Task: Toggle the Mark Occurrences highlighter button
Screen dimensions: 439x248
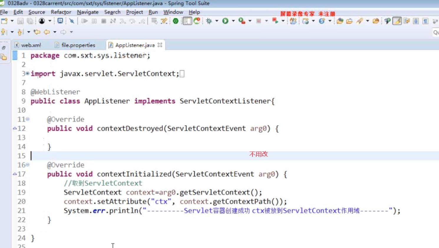Action: coord(397,21)
